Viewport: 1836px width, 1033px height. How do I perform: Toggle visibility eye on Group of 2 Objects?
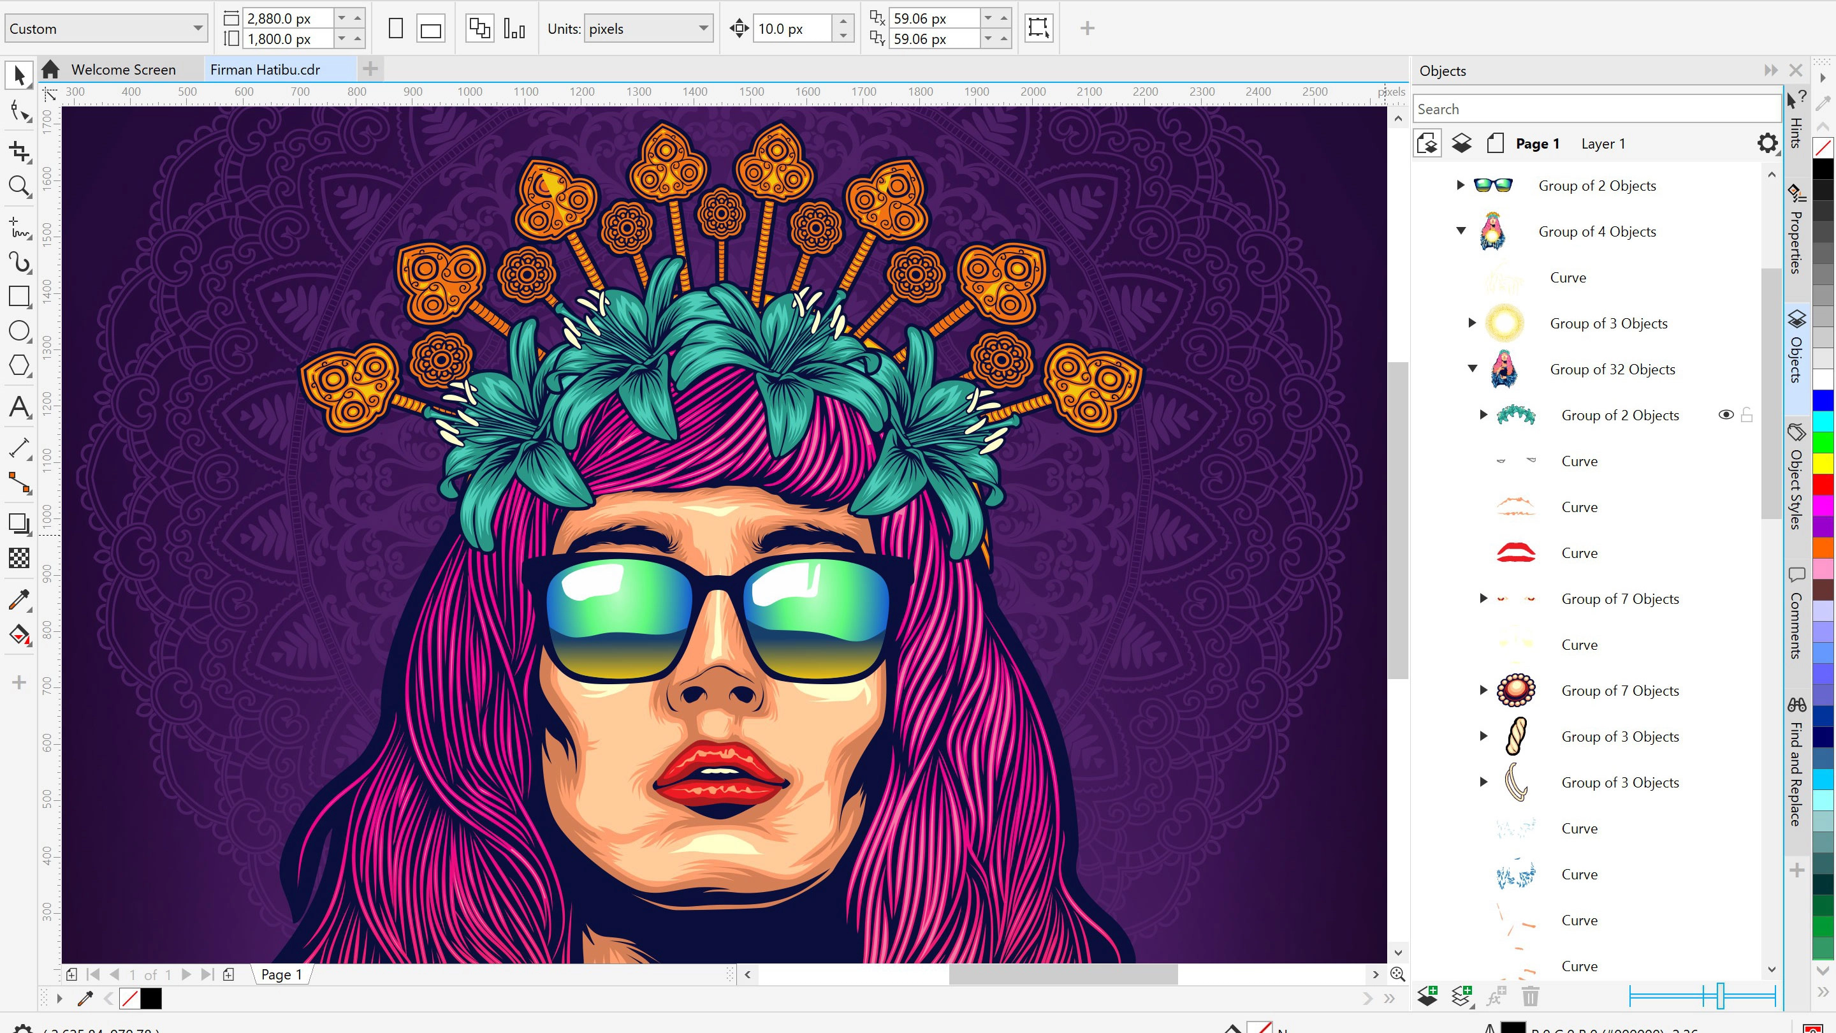coord(1726,414)
